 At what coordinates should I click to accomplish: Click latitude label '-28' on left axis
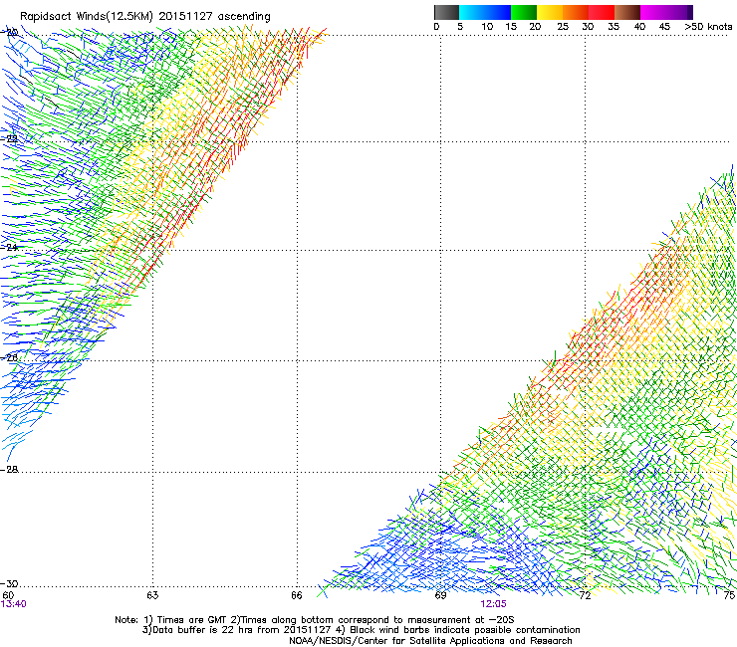(x=9, y=470)
